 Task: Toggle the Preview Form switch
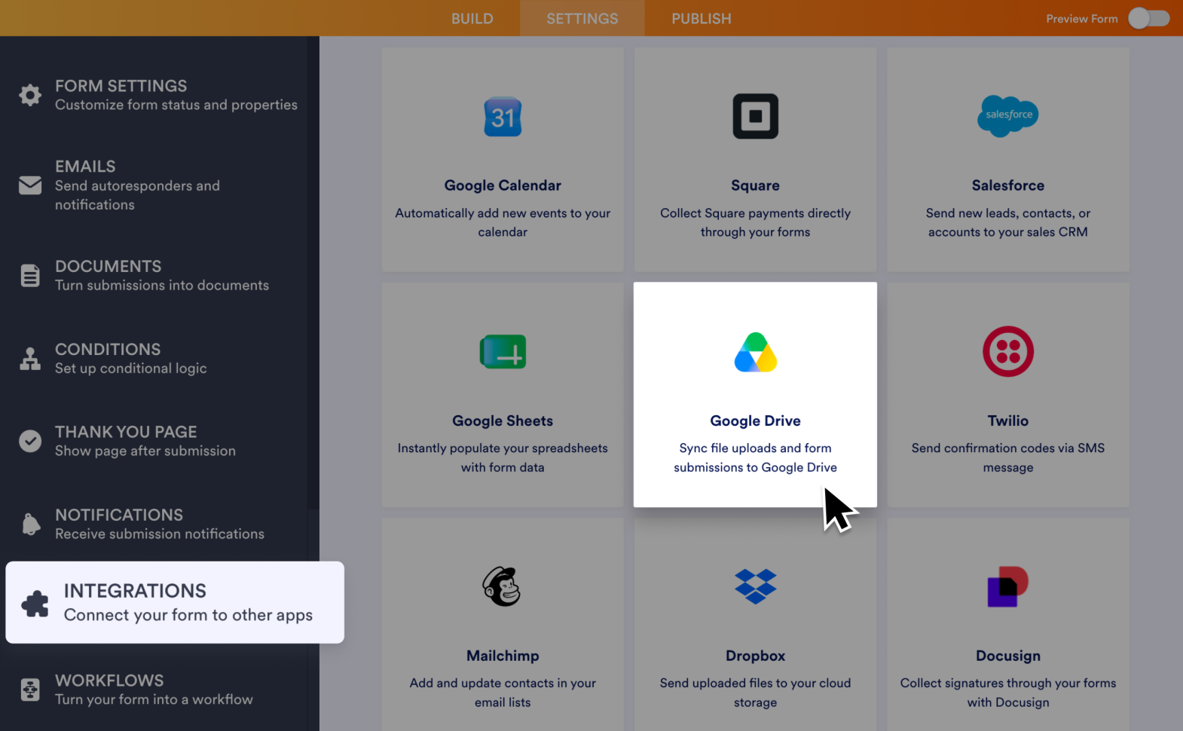click(x=1148, y=18)
